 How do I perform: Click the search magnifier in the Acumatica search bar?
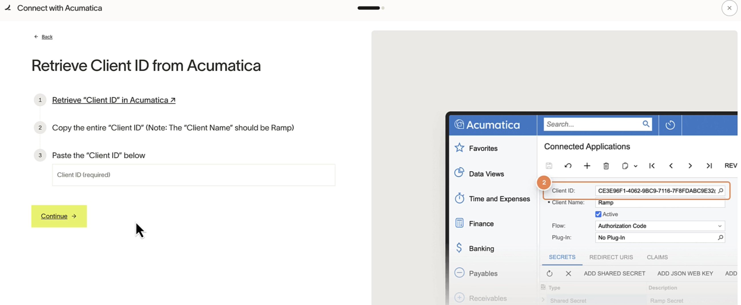pyautogui.click(x=646, y=124)
